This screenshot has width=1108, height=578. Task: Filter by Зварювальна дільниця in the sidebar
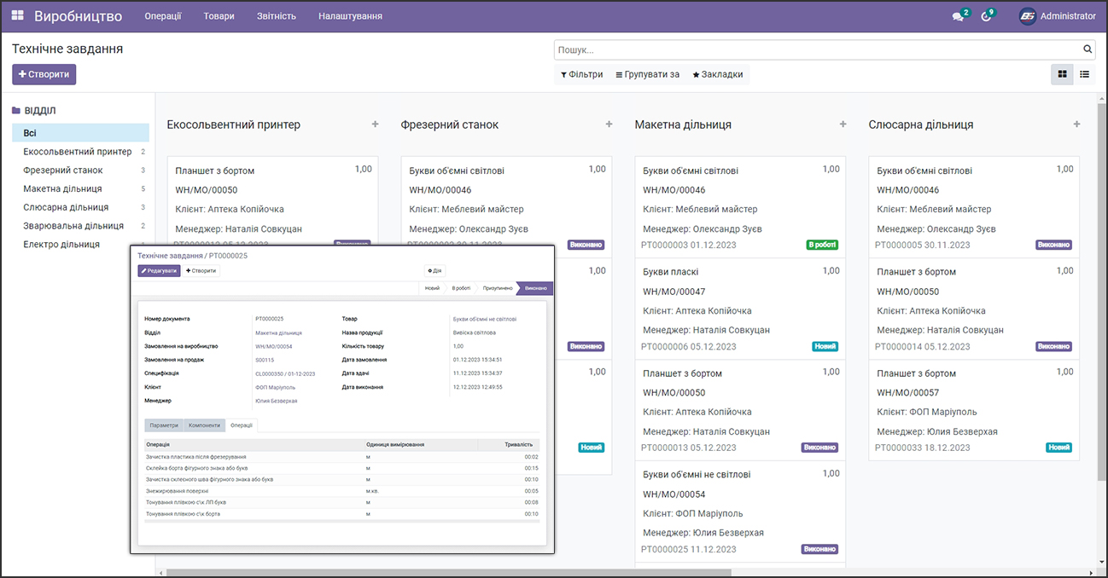pos(80,226)
